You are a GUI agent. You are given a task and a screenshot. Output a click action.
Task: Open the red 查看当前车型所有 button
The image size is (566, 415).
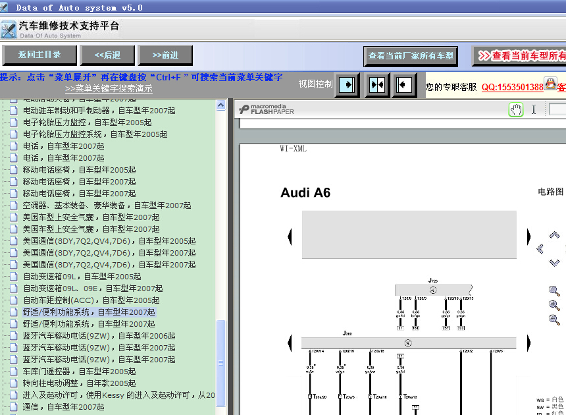[520, 56]
